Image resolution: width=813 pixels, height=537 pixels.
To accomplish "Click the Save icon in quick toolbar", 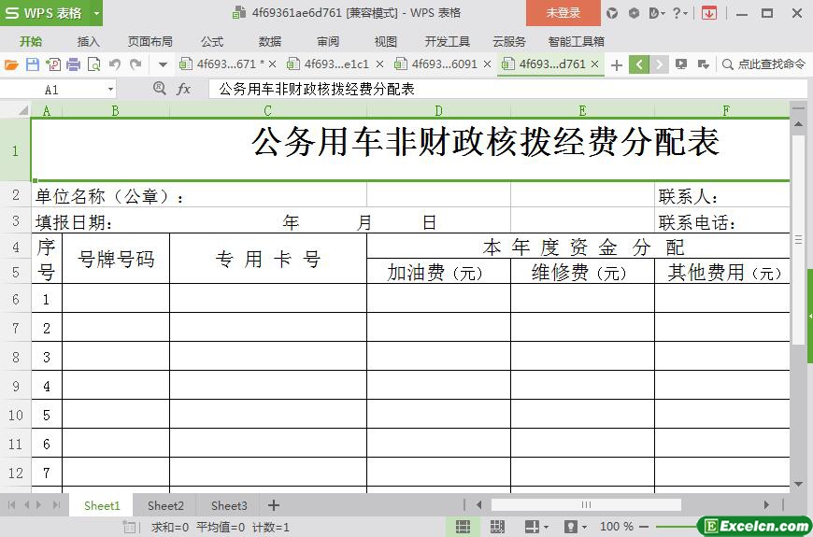I will pos(33,64).
